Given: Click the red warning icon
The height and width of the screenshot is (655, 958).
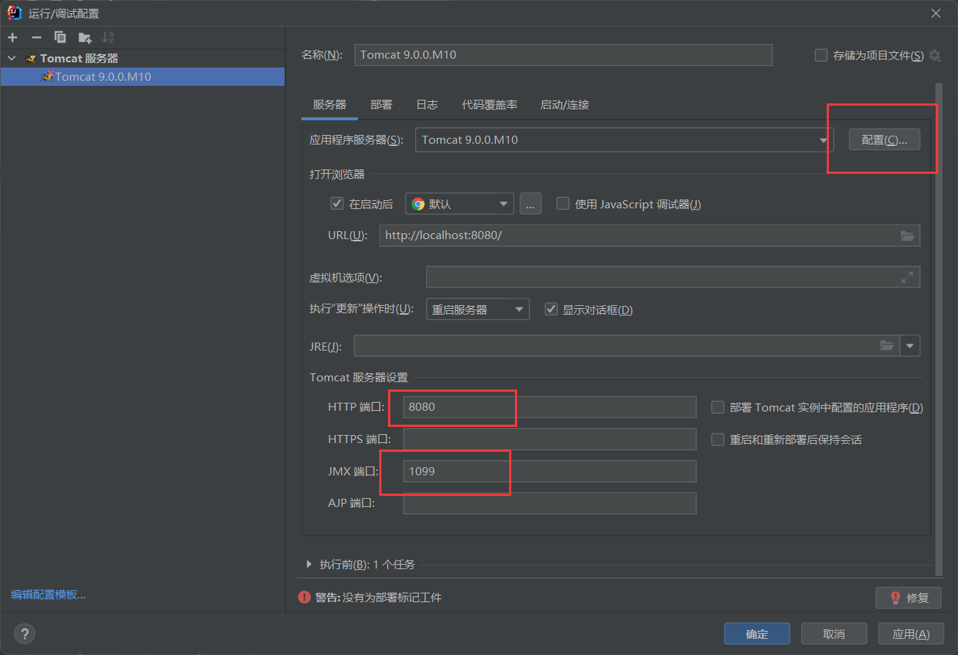Looking at the screenshot, I should click(304, 597).
